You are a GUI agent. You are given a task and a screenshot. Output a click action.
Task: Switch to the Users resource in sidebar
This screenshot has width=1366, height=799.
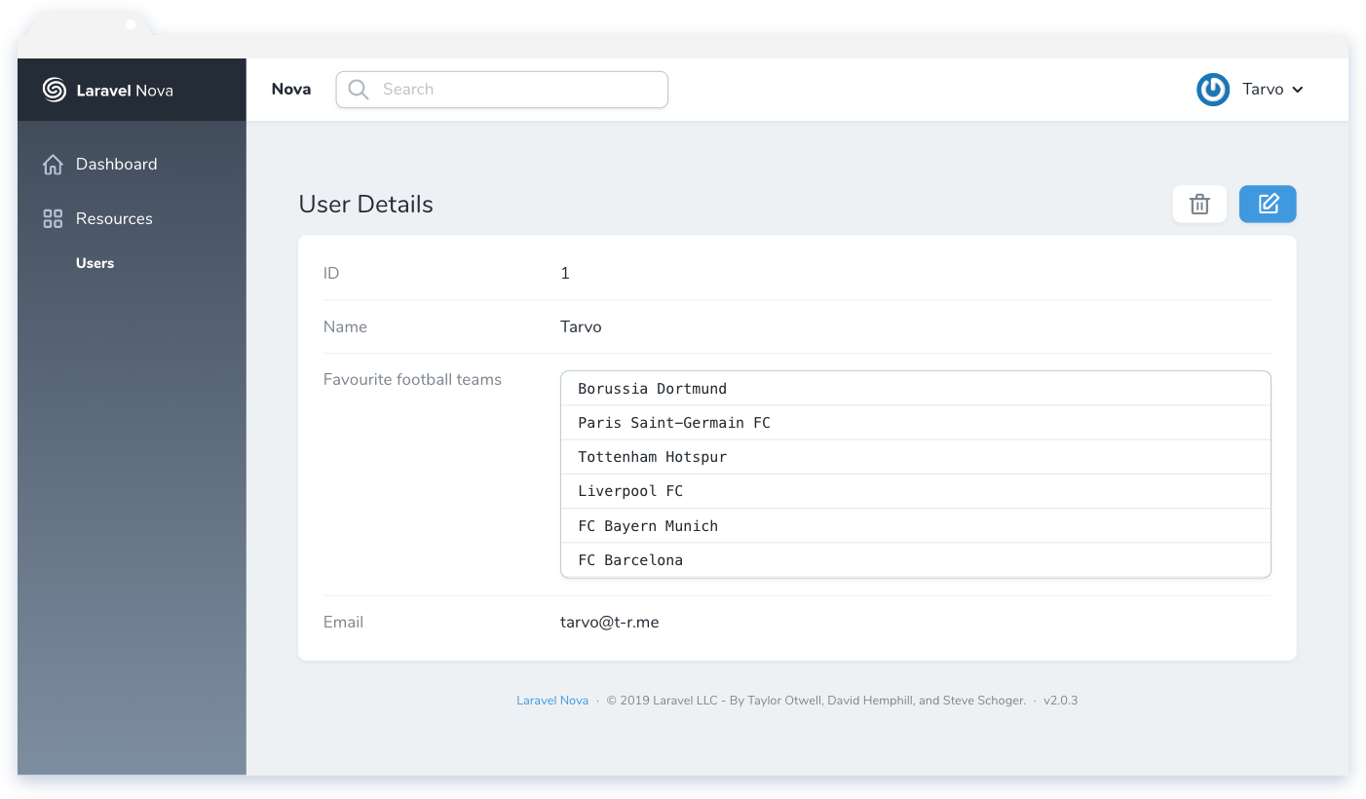point(95,262)
